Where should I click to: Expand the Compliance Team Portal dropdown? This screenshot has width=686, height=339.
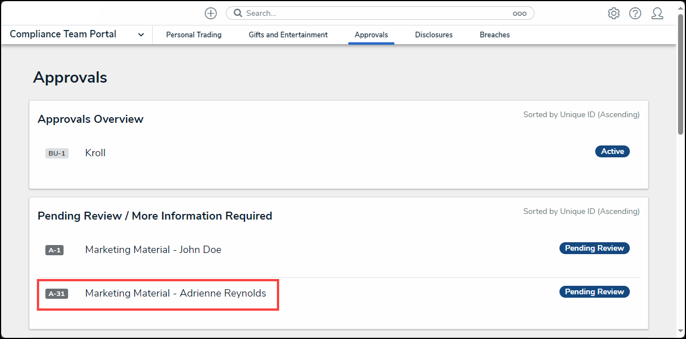tap(141, 35)
